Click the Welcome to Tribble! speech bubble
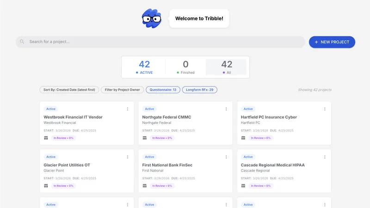This screenshot has height=208, width=370. [x=199, y=18]
